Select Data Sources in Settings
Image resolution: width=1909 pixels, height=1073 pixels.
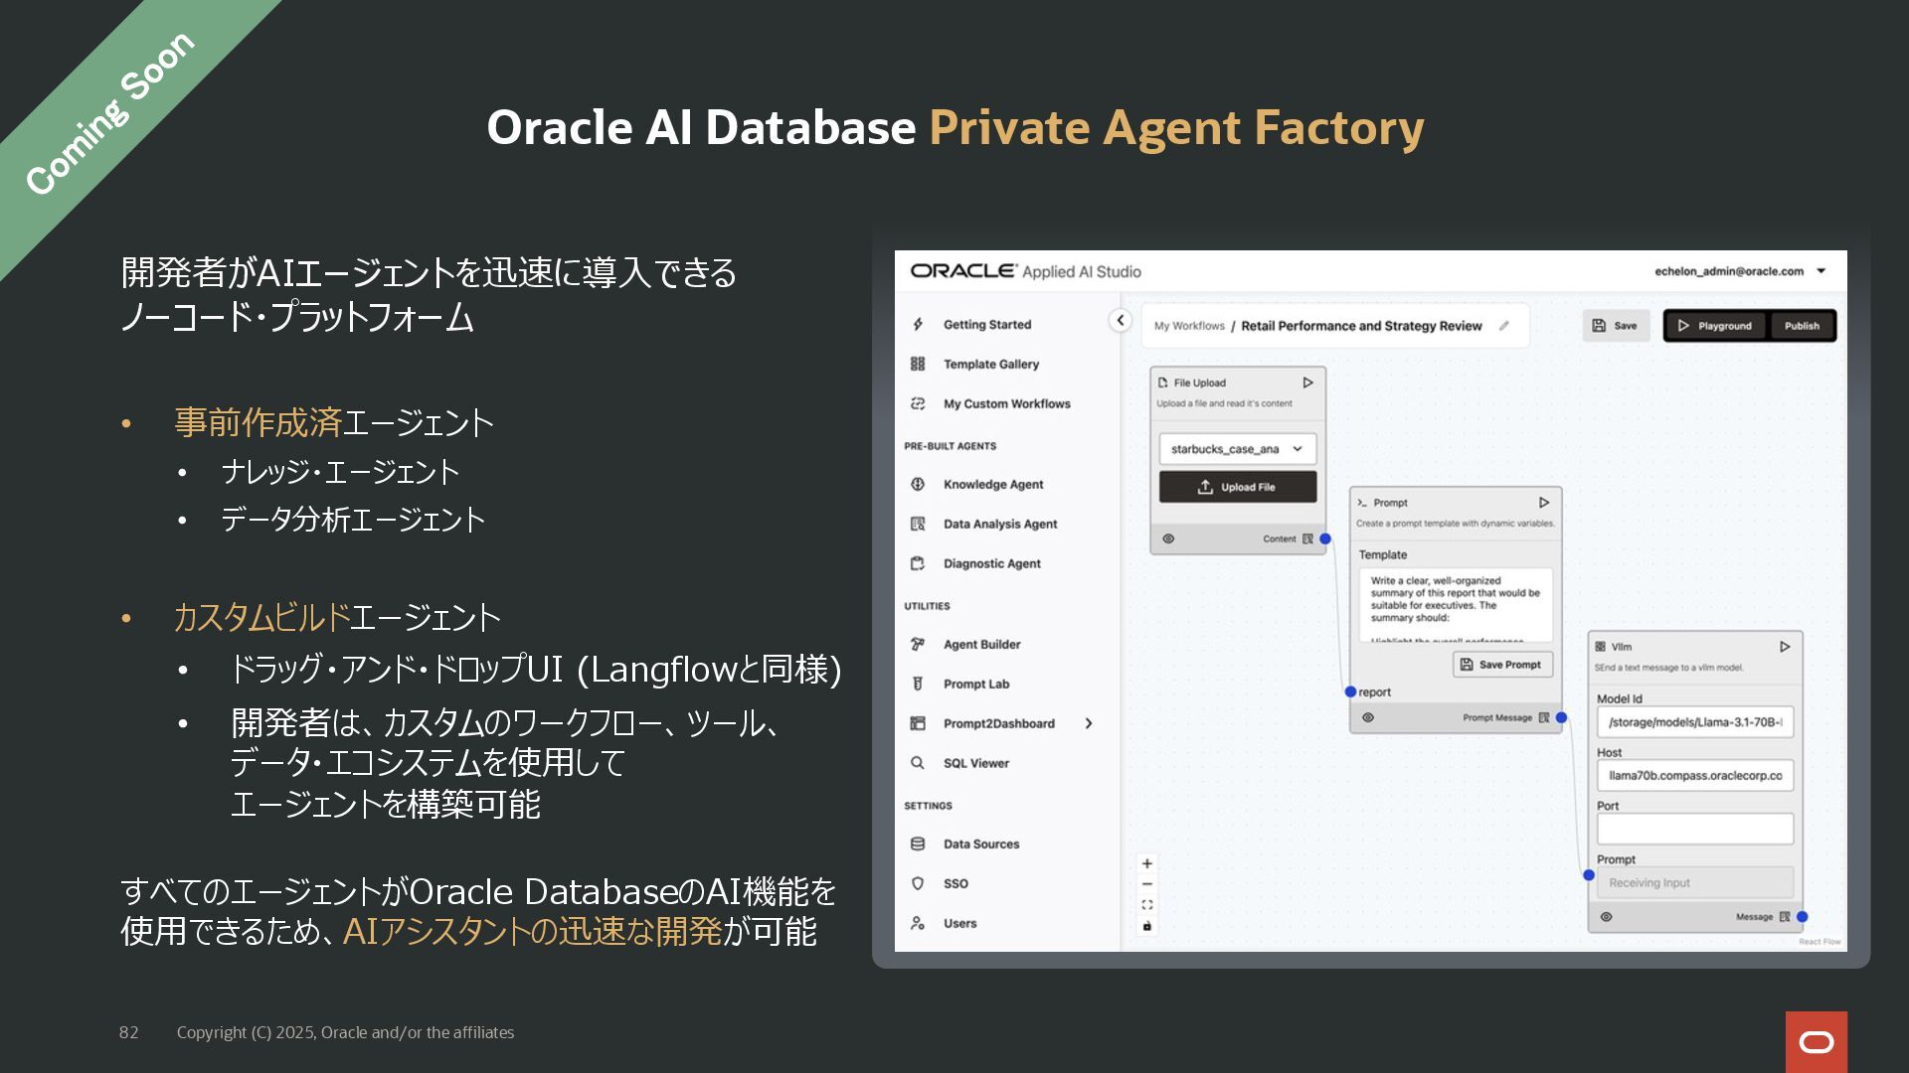point(980,843)
